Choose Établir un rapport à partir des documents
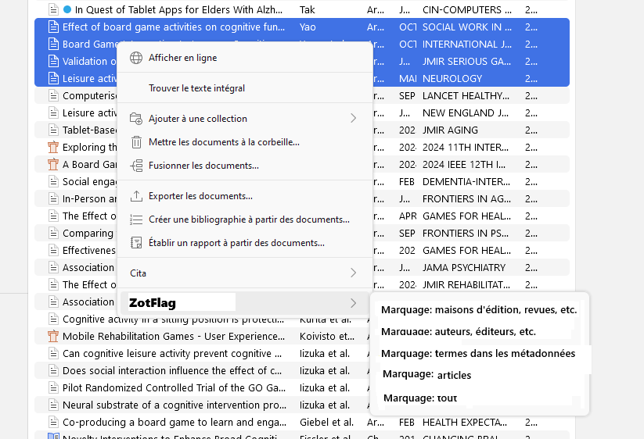644x439 pixels. pyautogui.click(x=245, y=243)
